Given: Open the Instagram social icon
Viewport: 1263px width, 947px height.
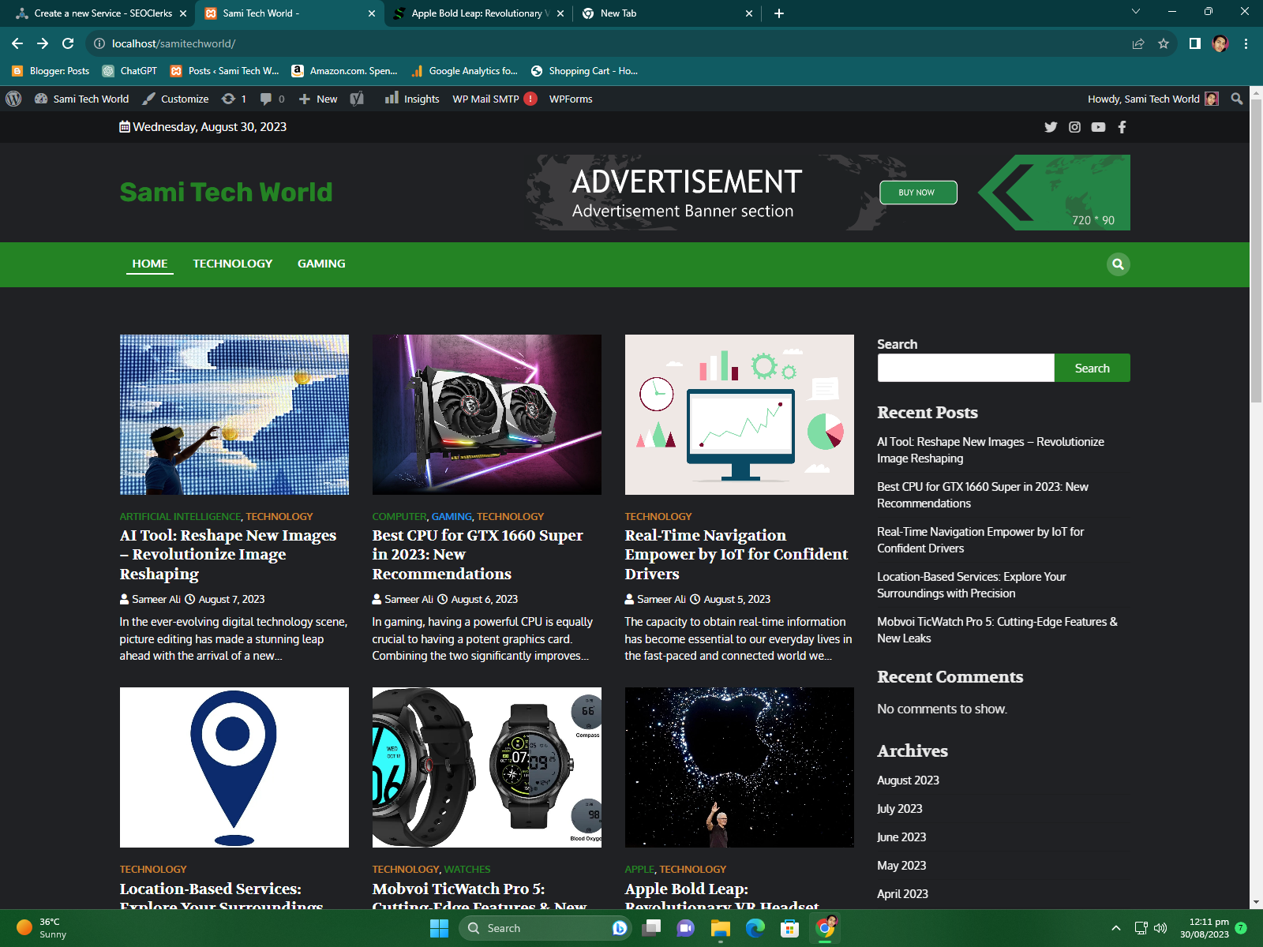Looking at the screenshot, I should (1074, 127).
